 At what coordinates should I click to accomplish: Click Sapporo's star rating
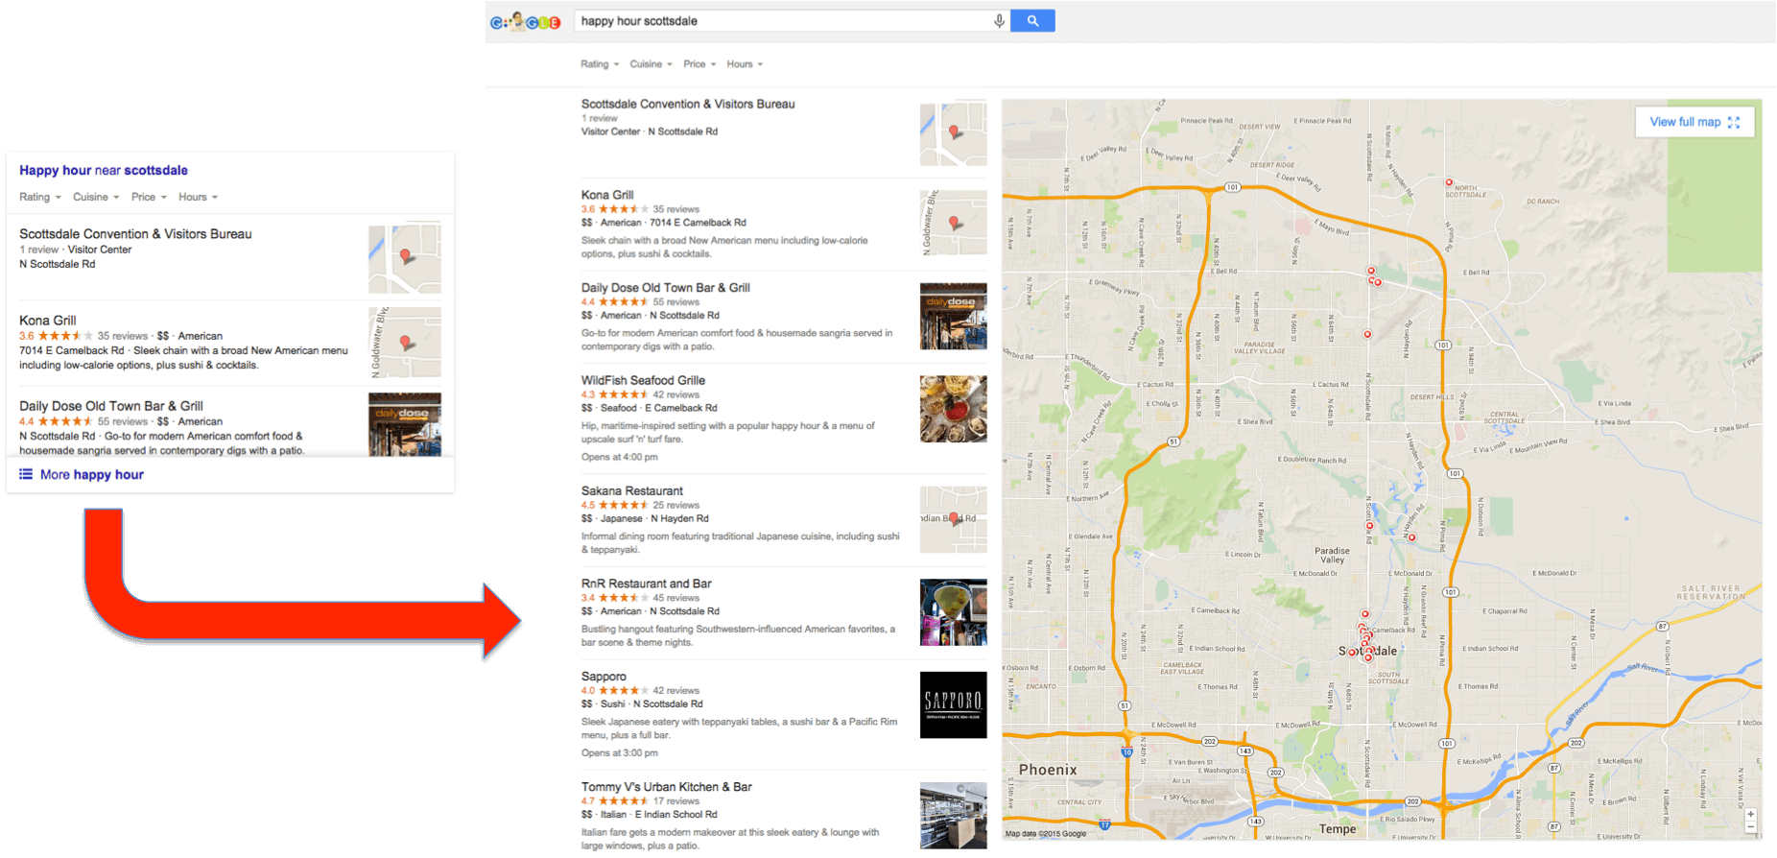(624, 690)
